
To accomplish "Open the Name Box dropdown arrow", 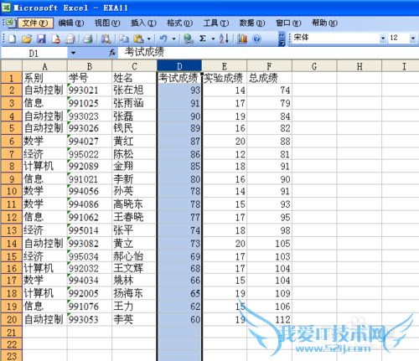I will [73, 53].
